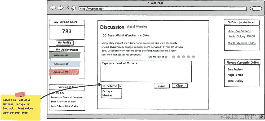
Task: Click Review the Topics of Discussion rule
Action: [67, 97]
